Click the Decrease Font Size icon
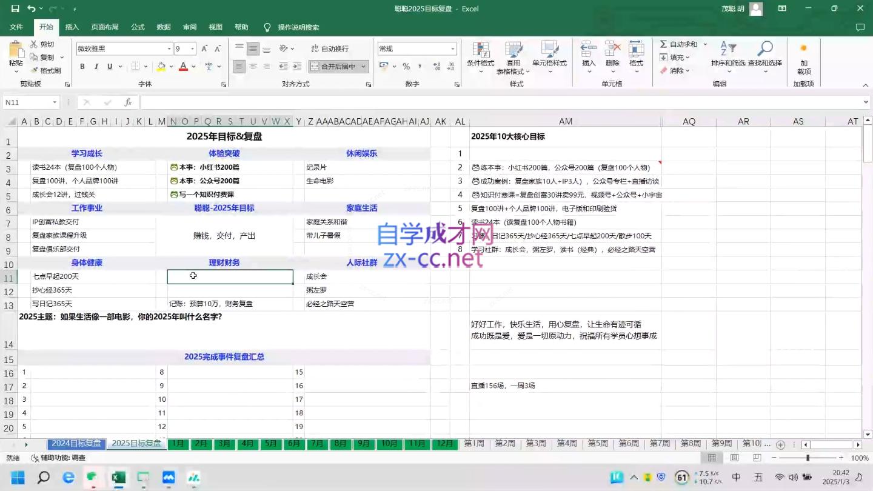The height and width of the screenshot is (491, 873). (218, 48)
